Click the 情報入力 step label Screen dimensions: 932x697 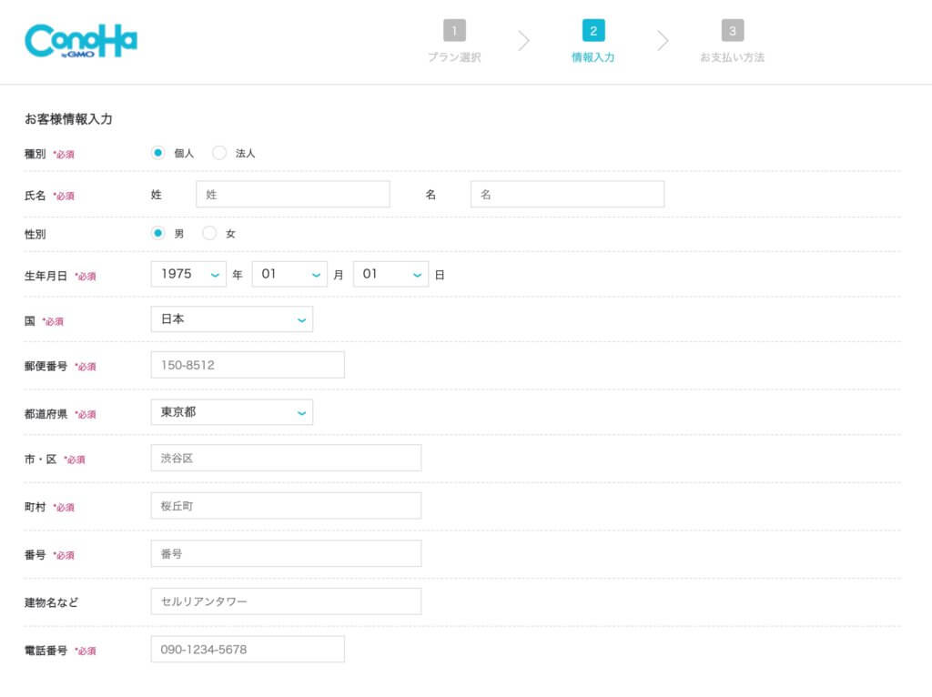593,57
